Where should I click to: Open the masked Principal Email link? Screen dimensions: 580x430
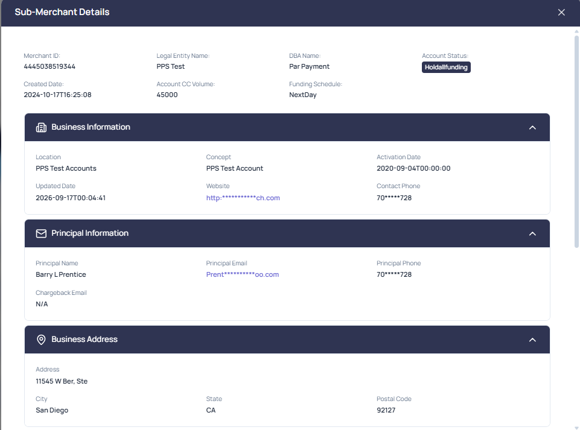(242, 274)
